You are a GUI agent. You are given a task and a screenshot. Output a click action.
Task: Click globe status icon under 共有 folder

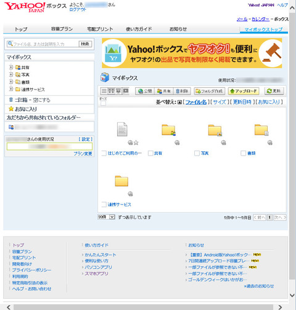[x=177, y=143]
